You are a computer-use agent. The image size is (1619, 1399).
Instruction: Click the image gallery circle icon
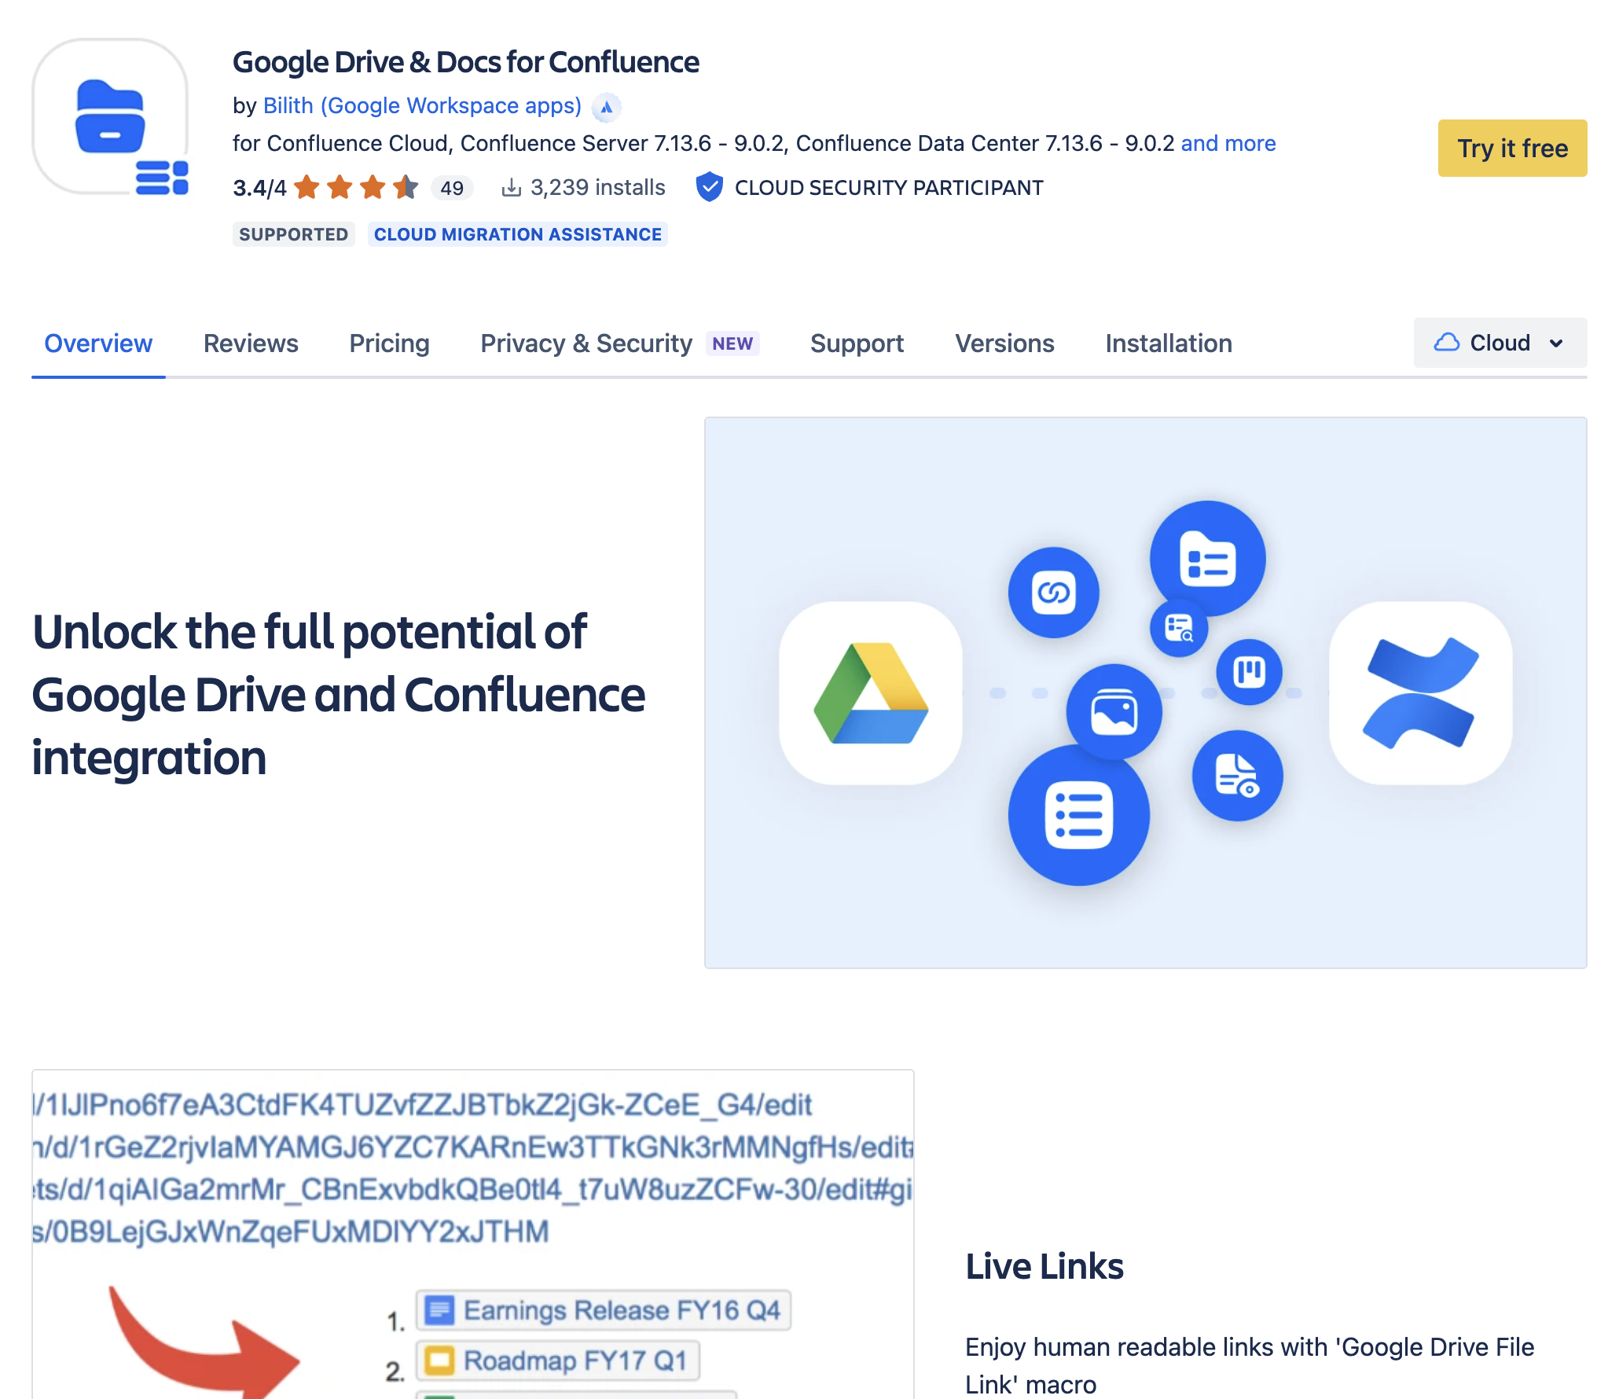pyautogui.click(x=1114, y=712)
